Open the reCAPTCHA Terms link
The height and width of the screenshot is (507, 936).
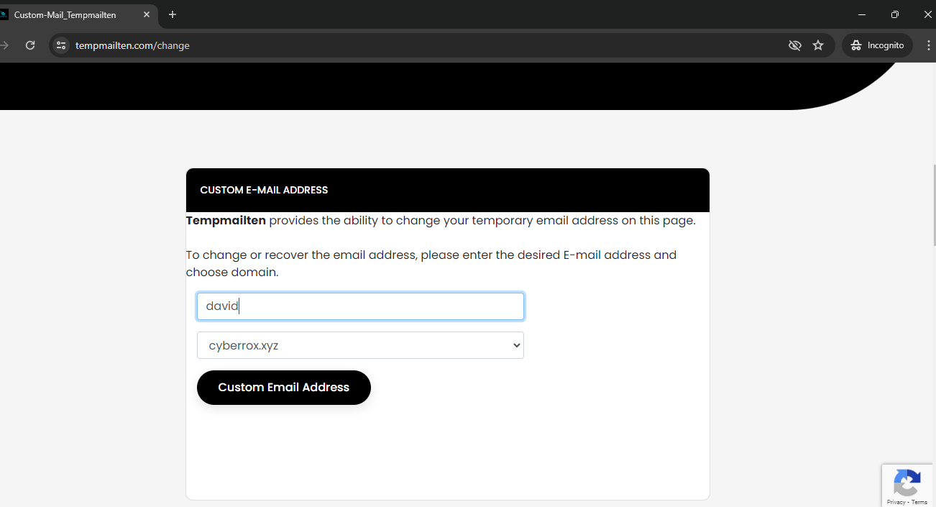coord(919,502)
